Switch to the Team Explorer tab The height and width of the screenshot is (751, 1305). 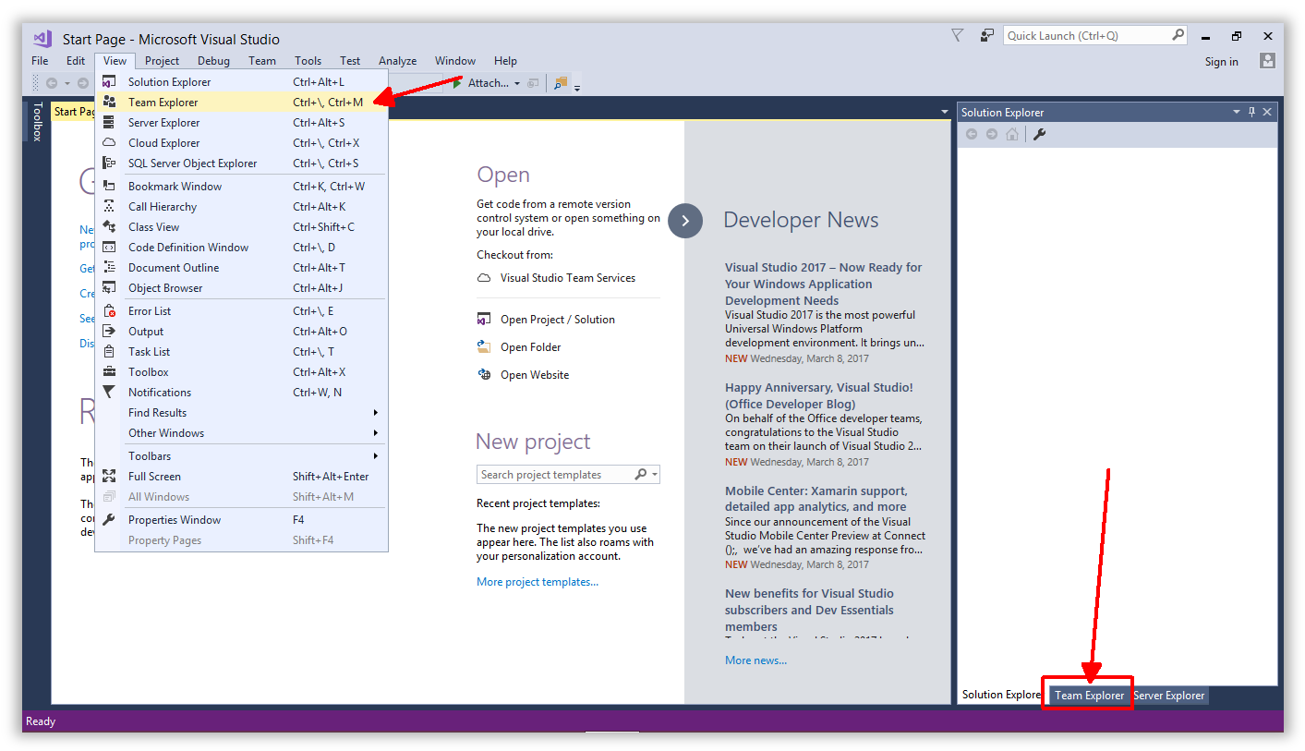pyautogui.click(x=1089, y=696)
